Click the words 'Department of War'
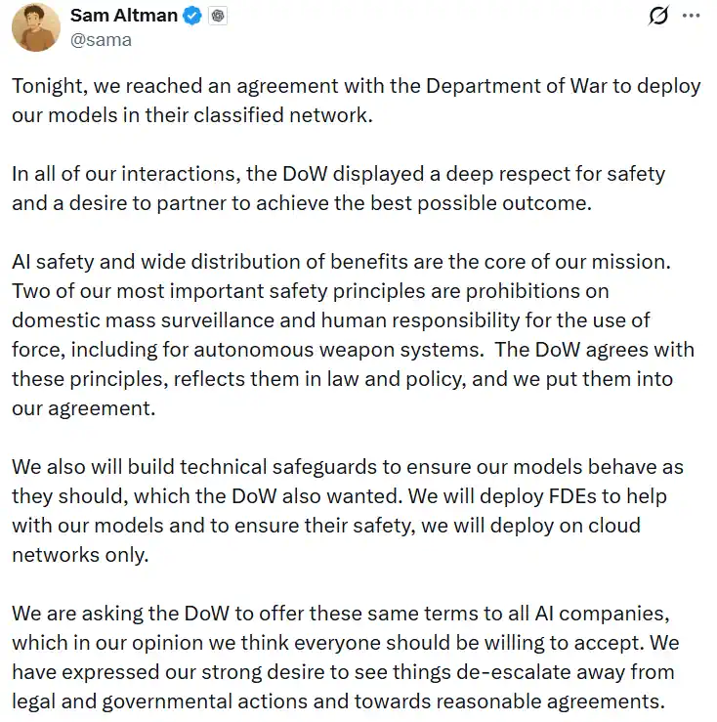The width and height of the screenshot is (717, 722). (x=498, y=85)
